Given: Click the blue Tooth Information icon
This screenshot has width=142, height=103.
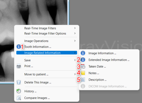Looking at the screenshot, I should (x=19, y=47).
